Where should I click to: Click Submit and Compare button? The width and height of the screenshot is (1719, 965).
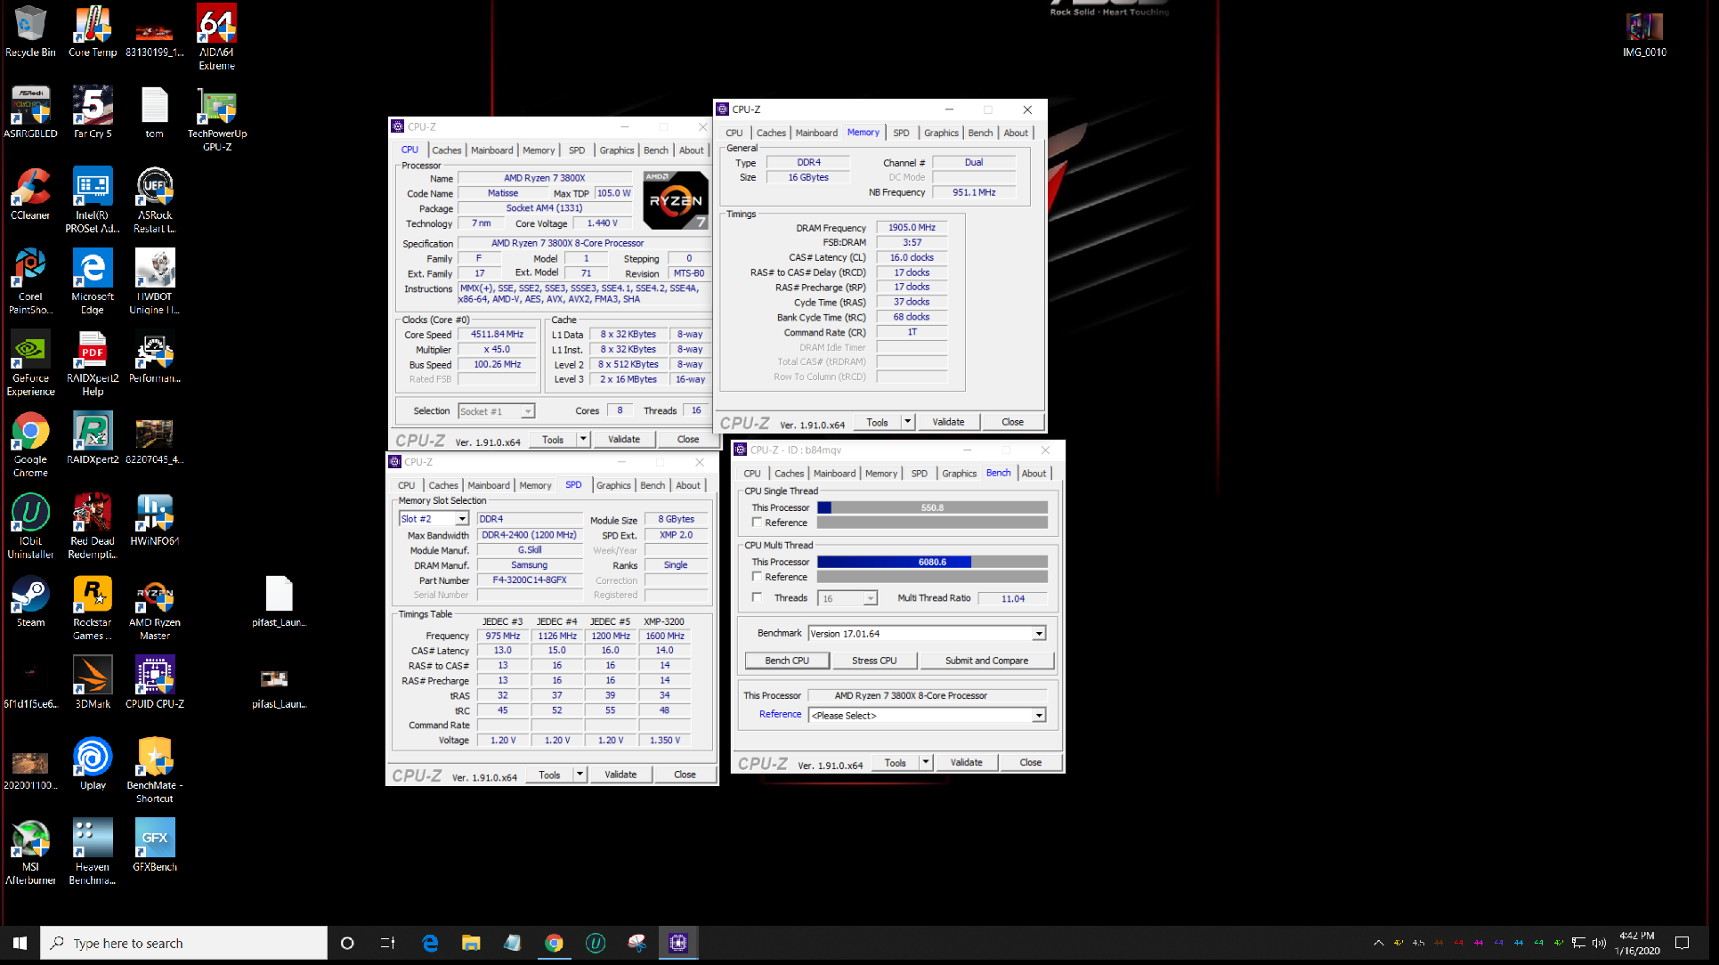click(x=986, y=661)
